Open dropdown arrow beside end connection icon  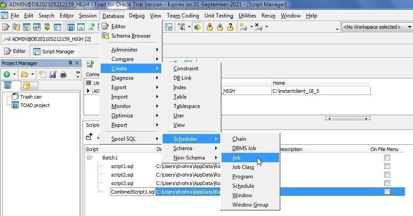coord(266,27)
